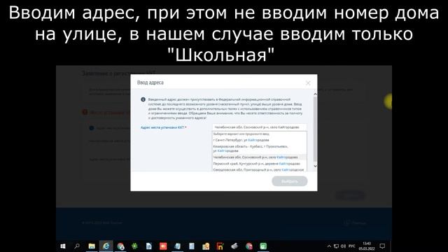Click the 'Адрес места установки ККТ' label
Image resolution: width=448 pixels, height=252 pixels.
point(163,127)
